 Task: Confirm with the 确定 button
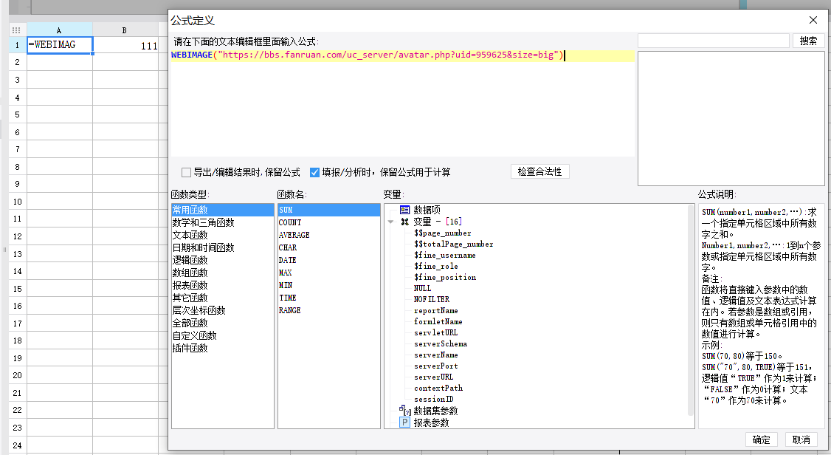[761, 439]
